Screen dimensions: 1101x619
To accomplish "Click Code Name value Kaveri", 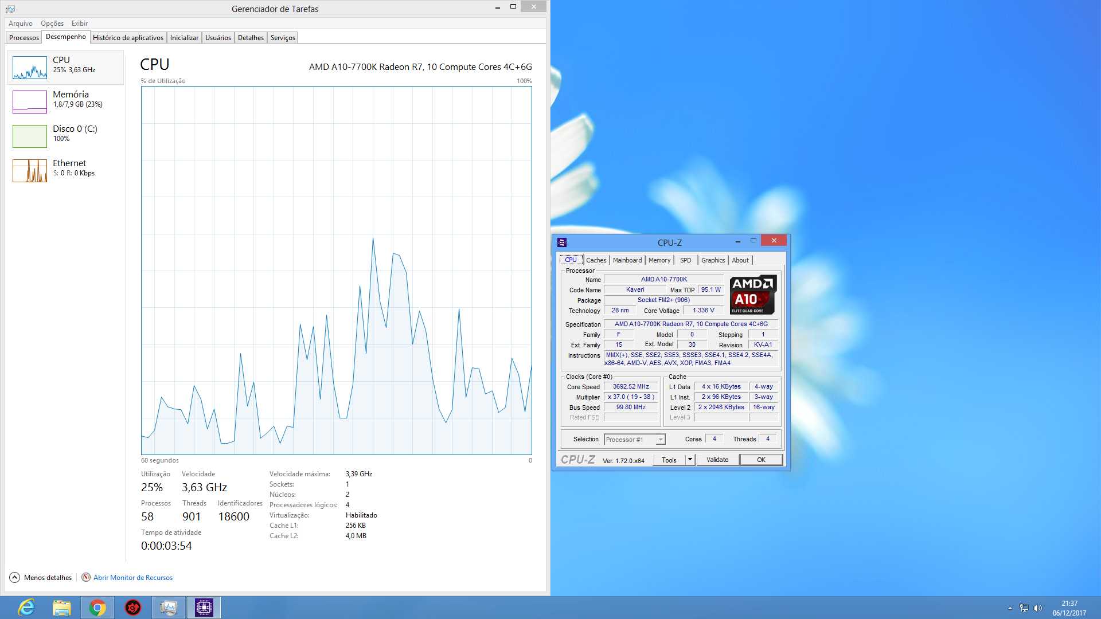I will point(635,290).
